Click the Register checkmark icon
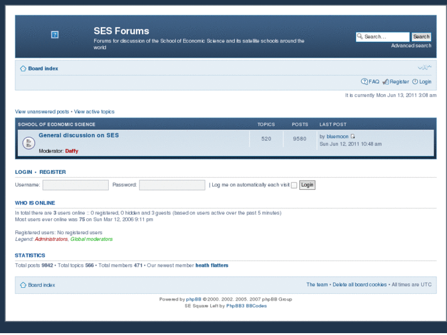Image resolution: width=447 pixels, height=335 pixels. pos(386,82)
